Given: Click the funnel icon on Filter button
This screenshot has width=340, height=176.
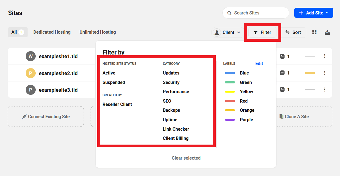Looking at the screenshot, I should (x=256, y=33).
